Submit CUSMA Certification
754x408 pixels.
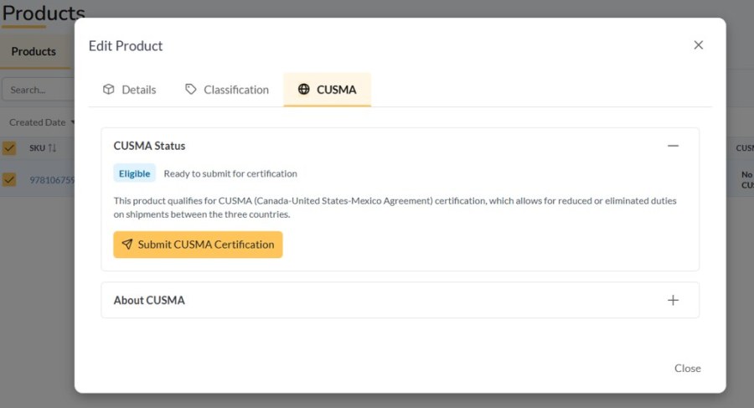[198, 245]
